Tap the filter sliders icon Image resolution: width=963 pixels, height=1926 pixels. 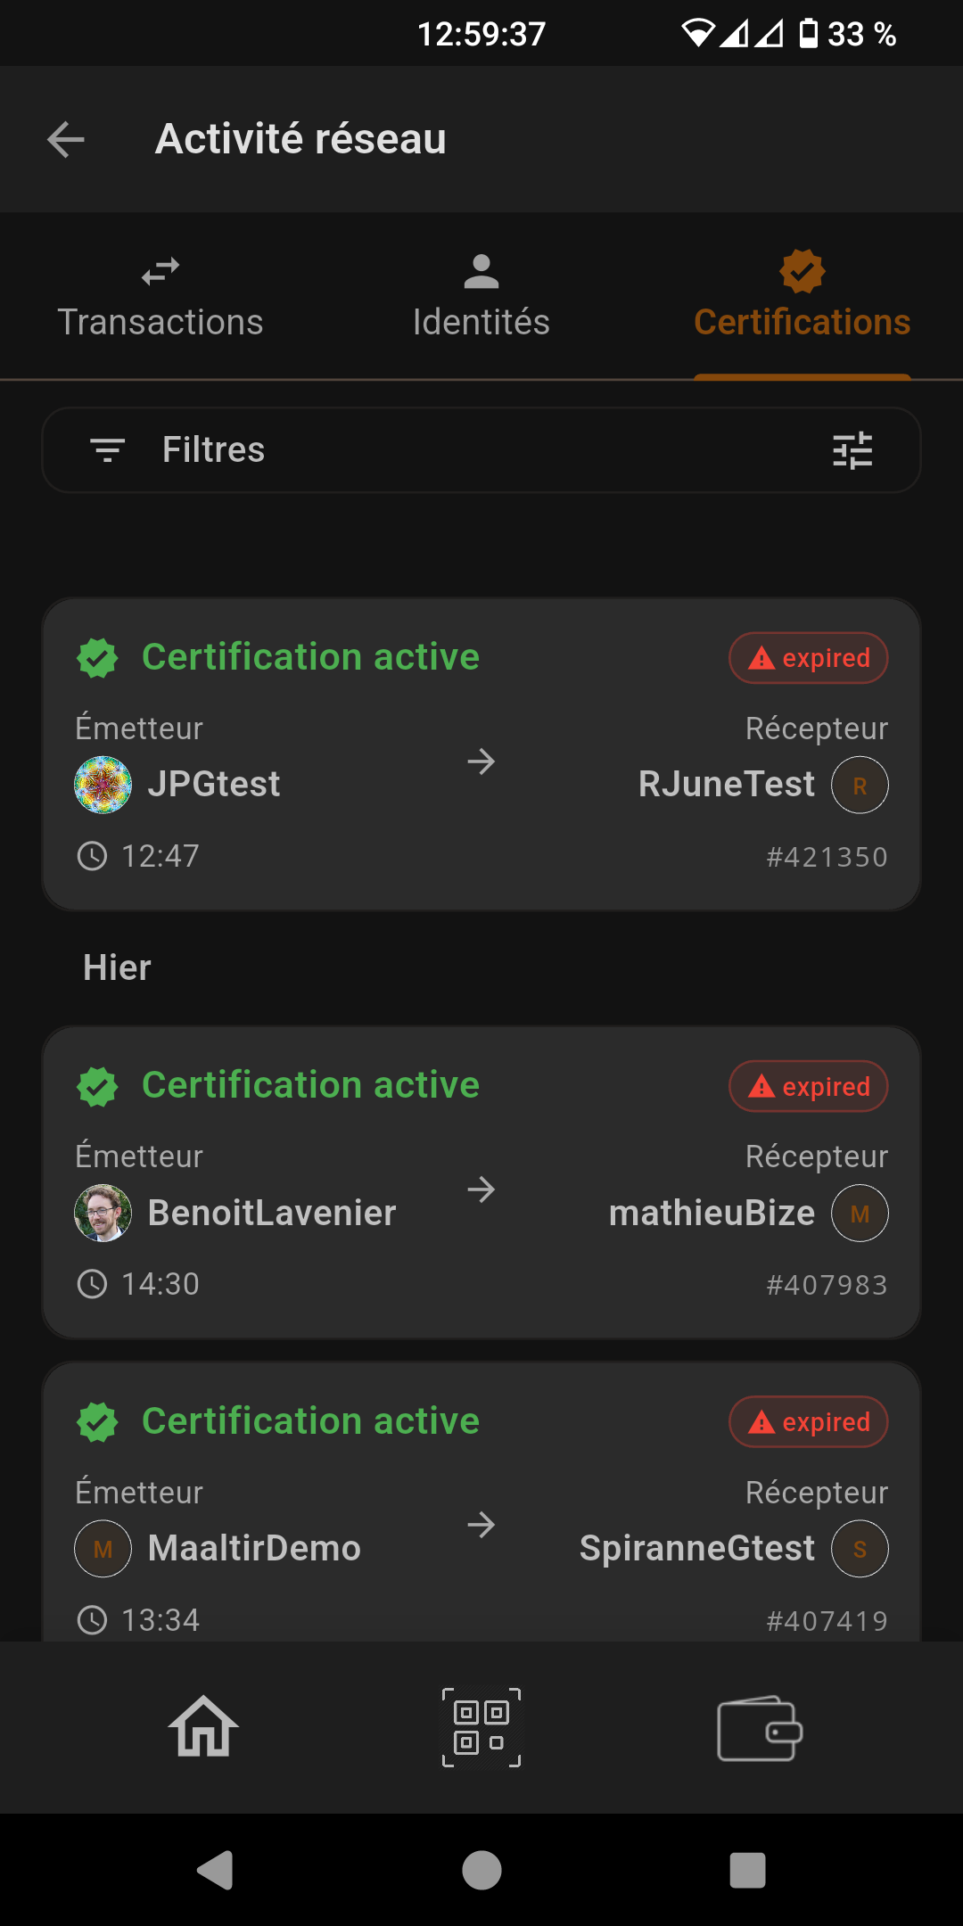852,450
